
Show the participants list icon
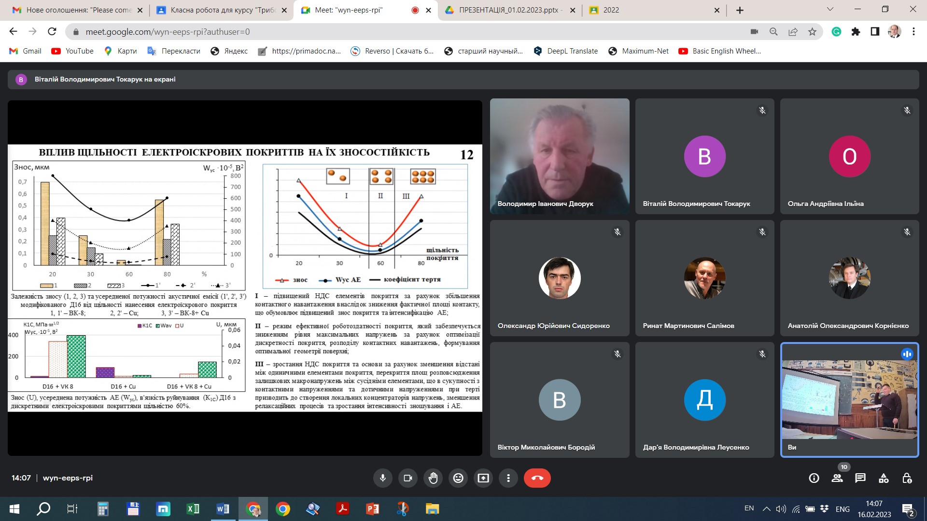837,478
